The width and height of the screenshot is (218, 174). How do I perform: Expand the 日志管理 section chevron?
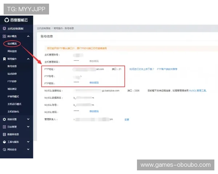tap(28, 127)
